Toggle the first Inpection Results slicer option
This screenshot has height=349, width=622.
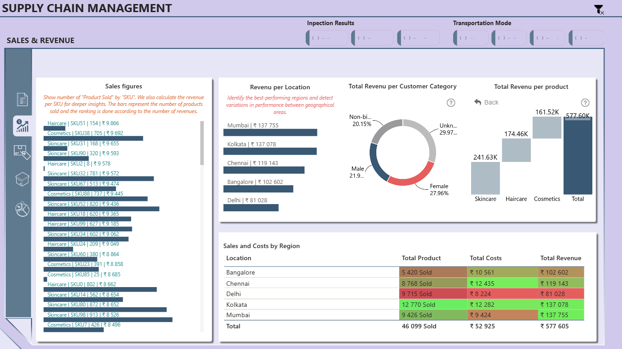[327, 38]
